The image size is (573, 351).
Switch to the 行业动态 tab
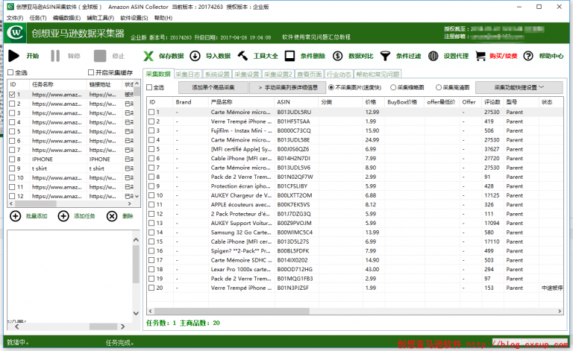click(339, 75)
